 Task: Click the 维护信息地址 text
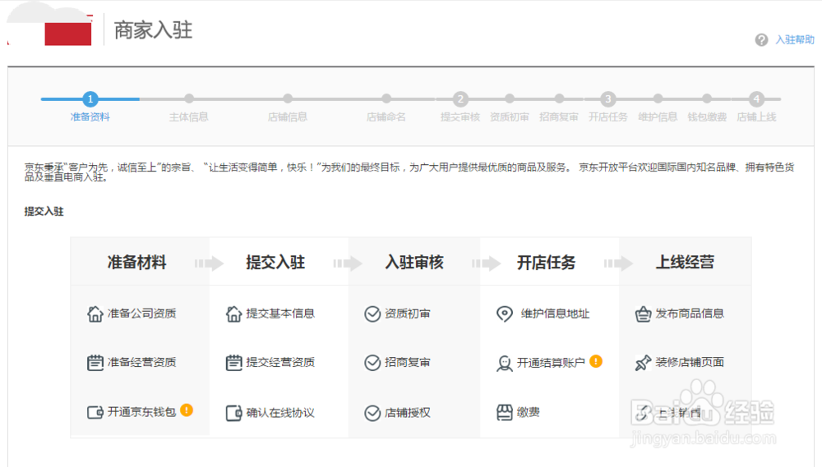click(x=555, y=314)
